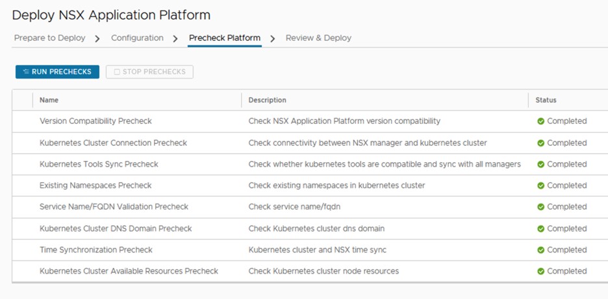Expand the Version Compatibility Precheck row

pyautogui.click(x=23, y=121)
